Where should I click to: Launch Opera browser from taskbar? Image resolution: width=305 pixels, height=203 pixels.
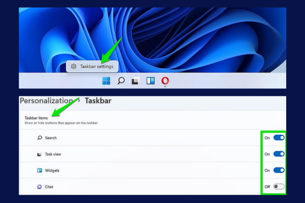(x=165, y=81)
